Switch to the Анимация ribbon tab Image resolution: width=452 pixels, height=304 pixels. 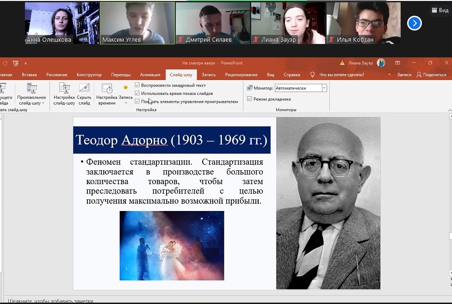pos(150,74)
